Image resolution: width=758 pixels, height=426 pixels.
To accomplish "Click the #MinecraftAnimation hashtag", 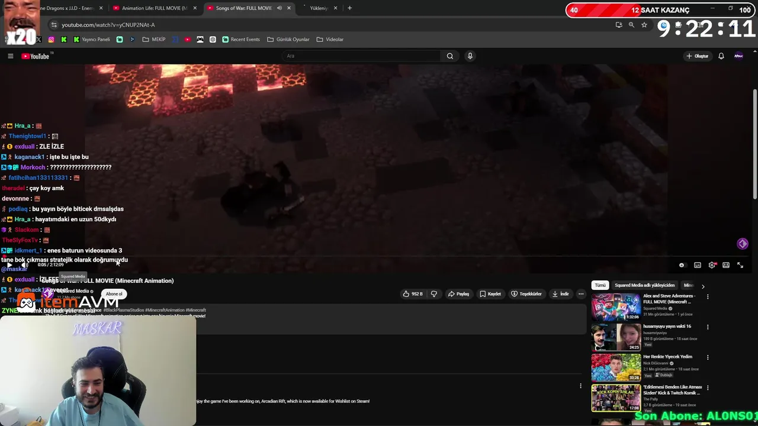I will [164, 310].
